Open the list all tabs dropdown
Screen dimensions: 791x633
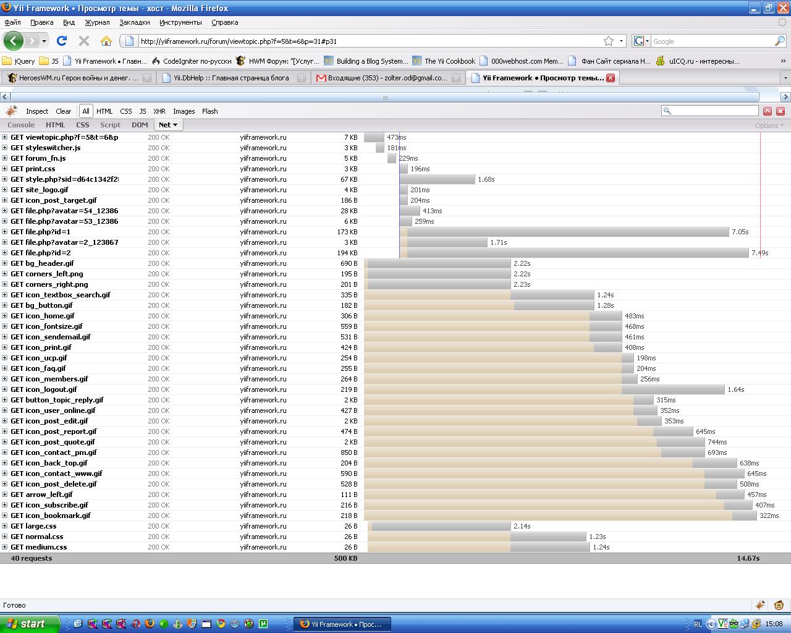click(785, 78)
